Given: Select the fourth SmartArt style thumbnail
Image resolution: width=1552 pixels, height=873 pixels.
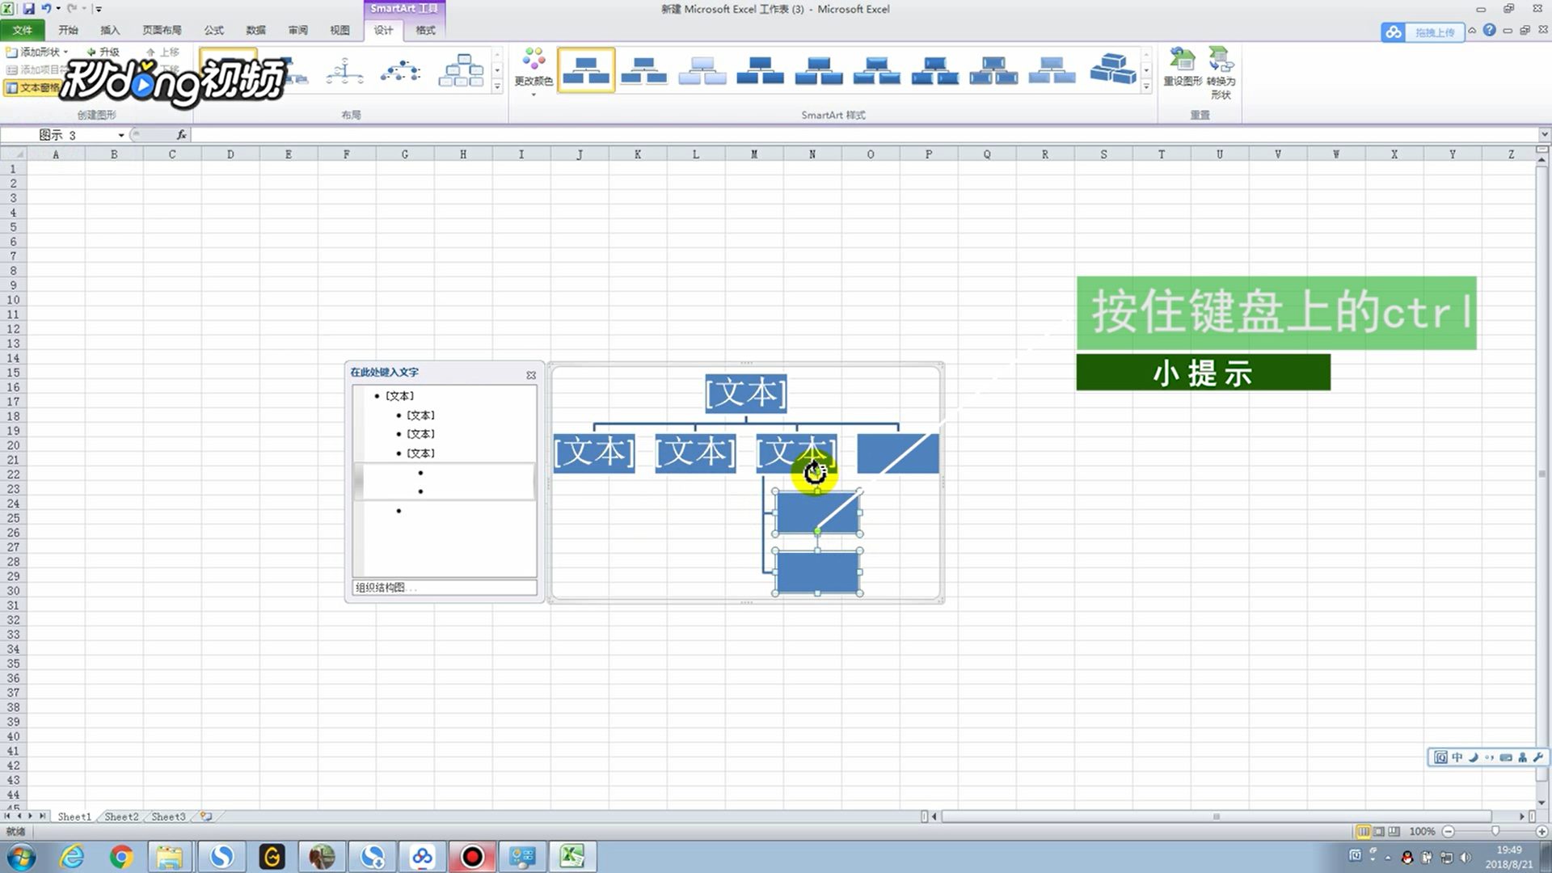Looking at the screenshot, I should click(761, 70).
